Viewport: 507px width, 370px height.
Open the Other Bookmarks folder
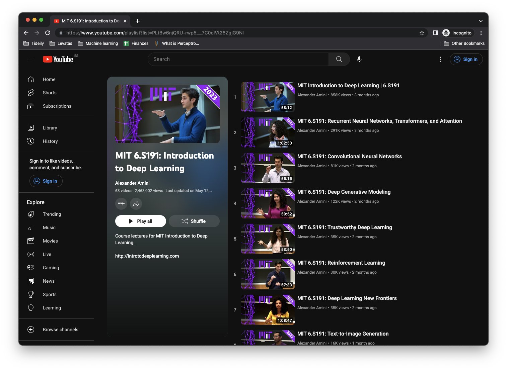(464, 43)
